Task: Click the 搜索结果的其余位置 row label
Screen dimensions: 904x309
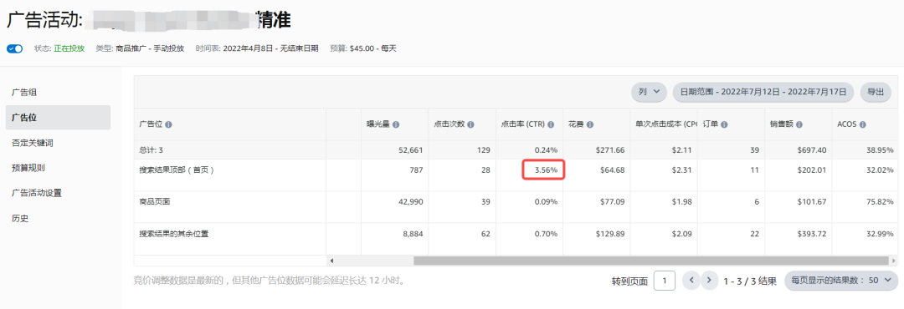Action: [173, 234]
